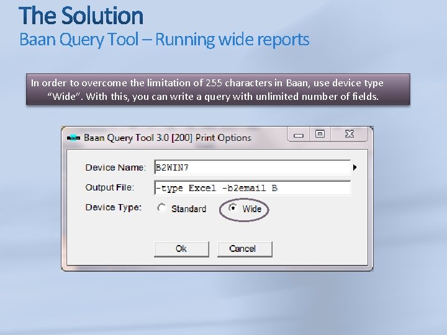This screenshot has width=447, height=335.
Task: Click the 'Output File:' label
Action: [x=110, y=187]
